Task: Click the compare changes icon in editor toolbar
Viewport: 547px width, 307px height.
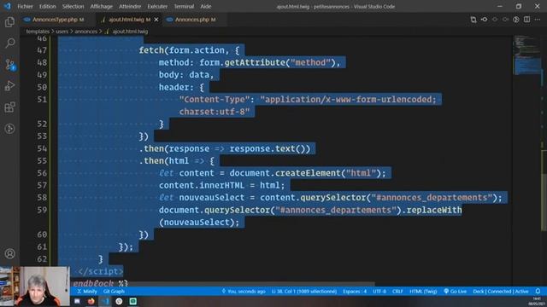Action: click(x=473, y=20)
